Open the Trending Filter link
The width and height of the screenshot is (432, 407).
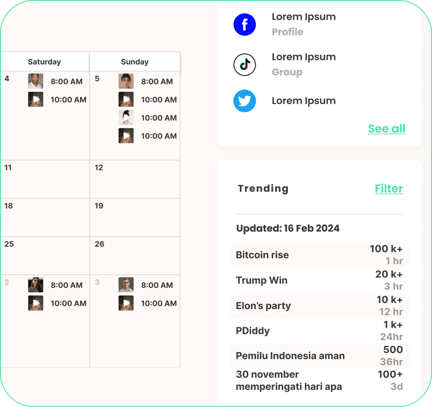pos(388,189)
